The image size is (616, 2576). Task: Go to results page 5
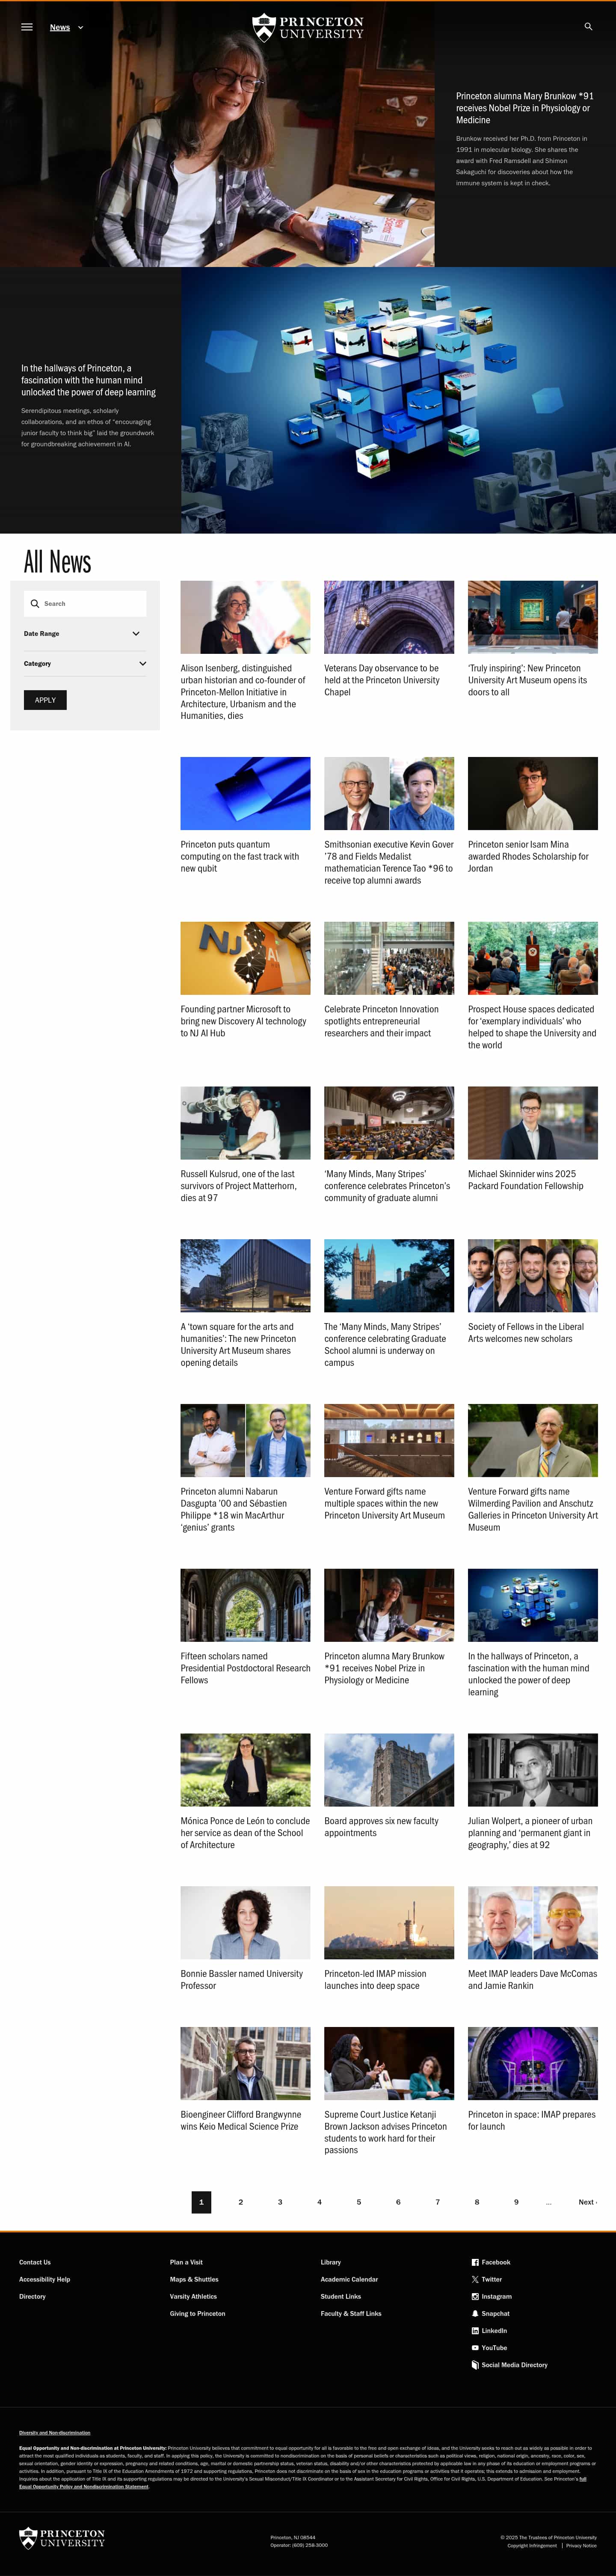click(359, 2202)
